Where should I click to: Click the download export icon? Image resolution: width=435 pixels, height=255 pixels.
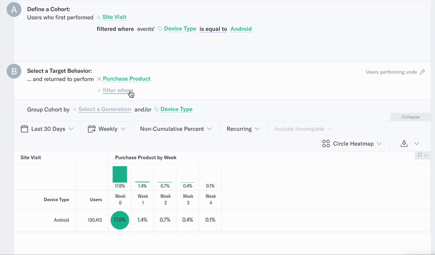point(404,144)
